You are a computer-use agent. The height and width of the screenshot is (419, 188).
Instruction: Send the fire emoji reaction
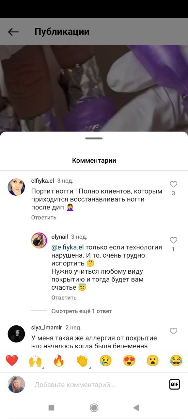(x=59, y=361)
